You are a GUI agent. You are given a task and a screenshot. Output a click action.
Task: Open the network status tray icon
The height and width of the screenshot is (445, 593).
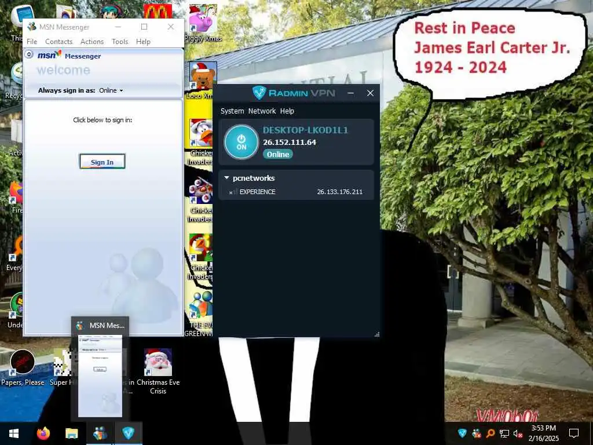tap(504, 433)
